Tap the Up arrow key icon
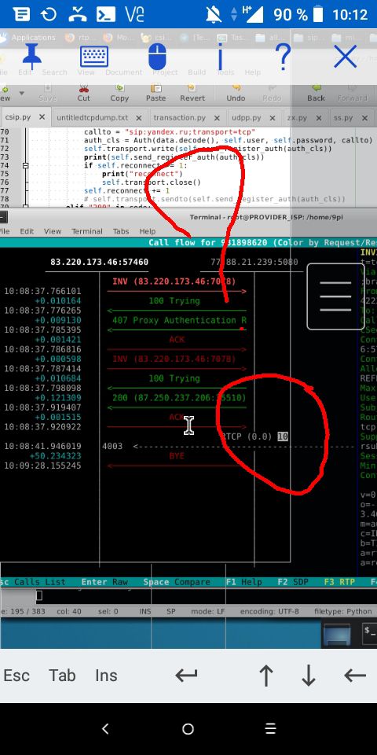The image size is (377, 755). (266, 676)
